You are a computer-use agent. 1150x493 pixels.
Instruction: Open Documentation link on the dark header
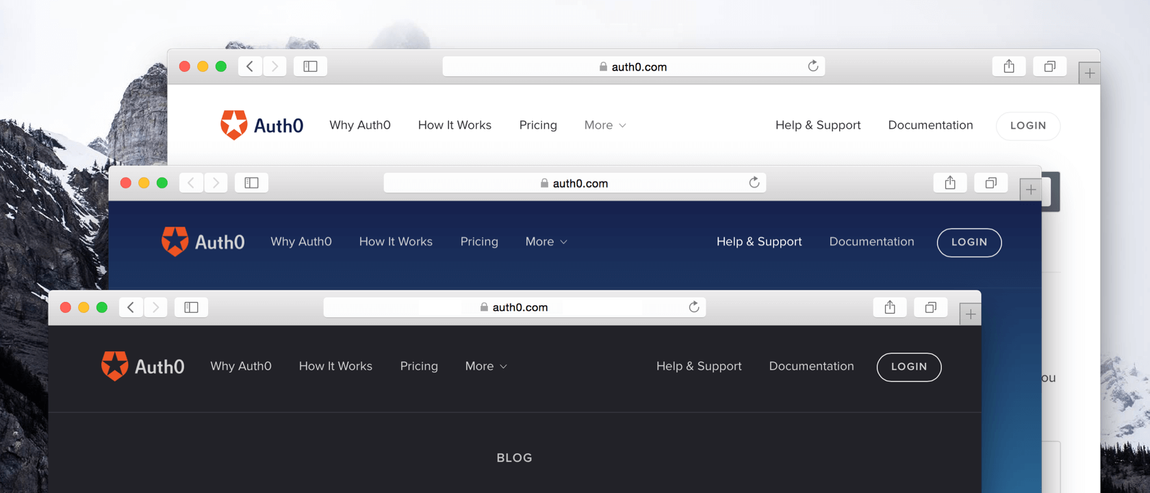click(811, 366)
